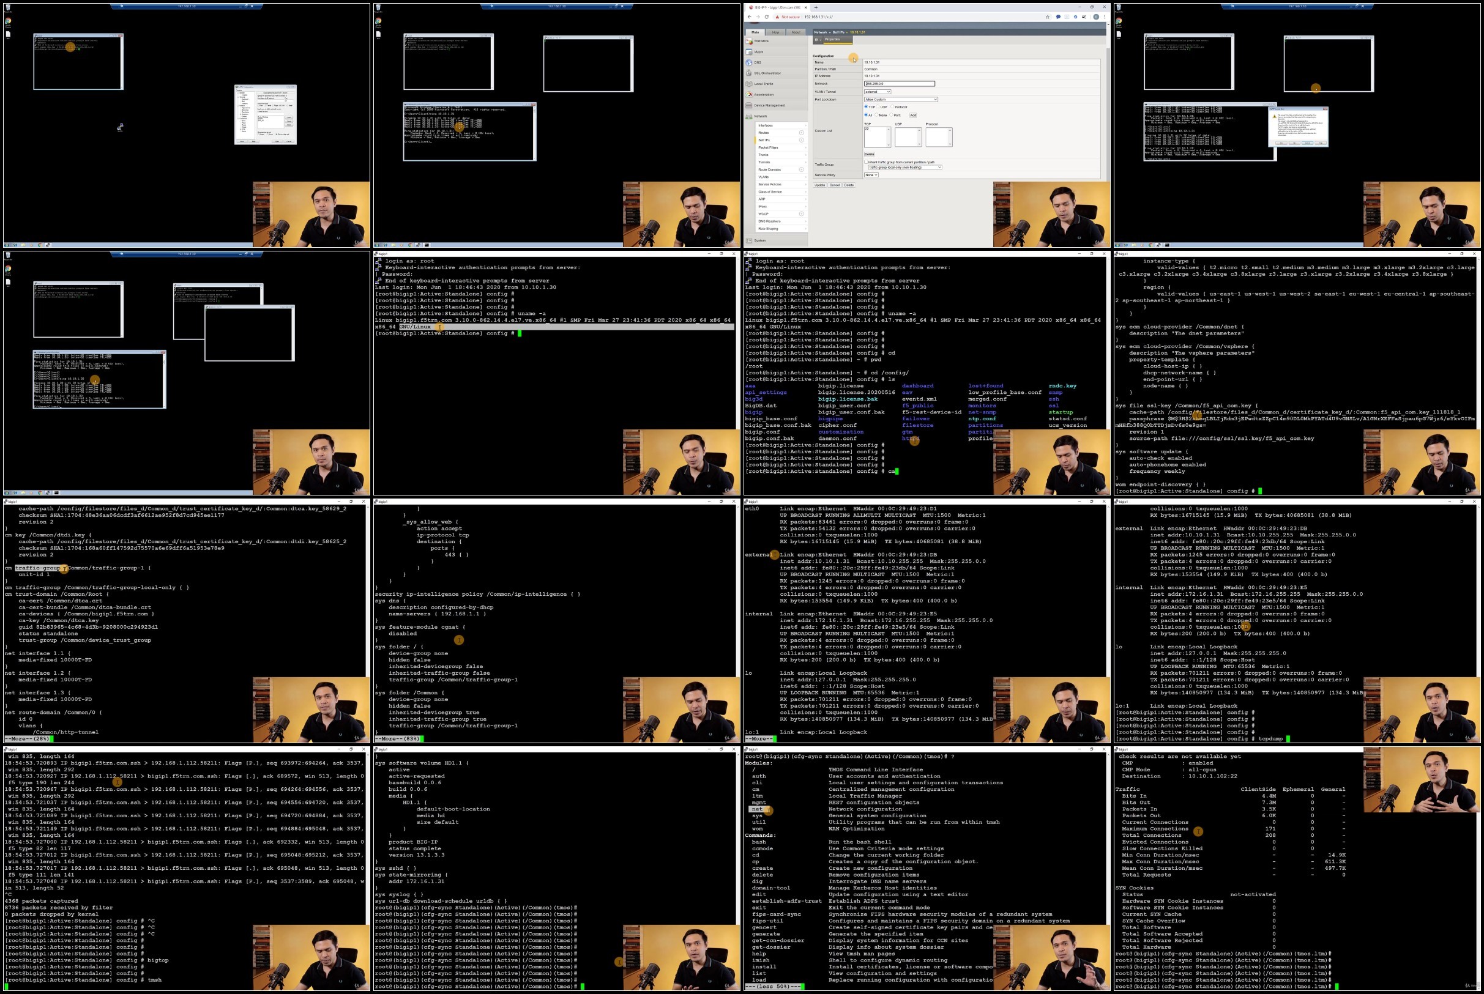Select the UDP radio button

(x=879, y=107)
